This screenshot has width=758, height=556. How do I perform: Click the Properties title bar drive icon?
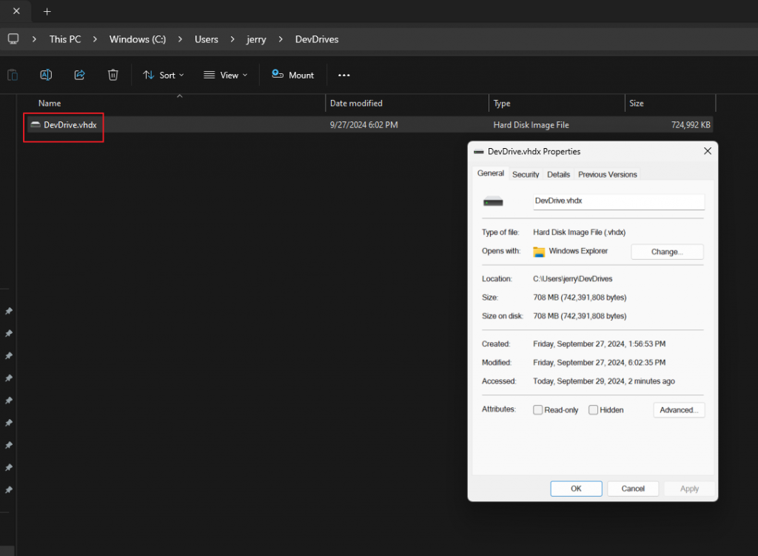coord(479,151)
